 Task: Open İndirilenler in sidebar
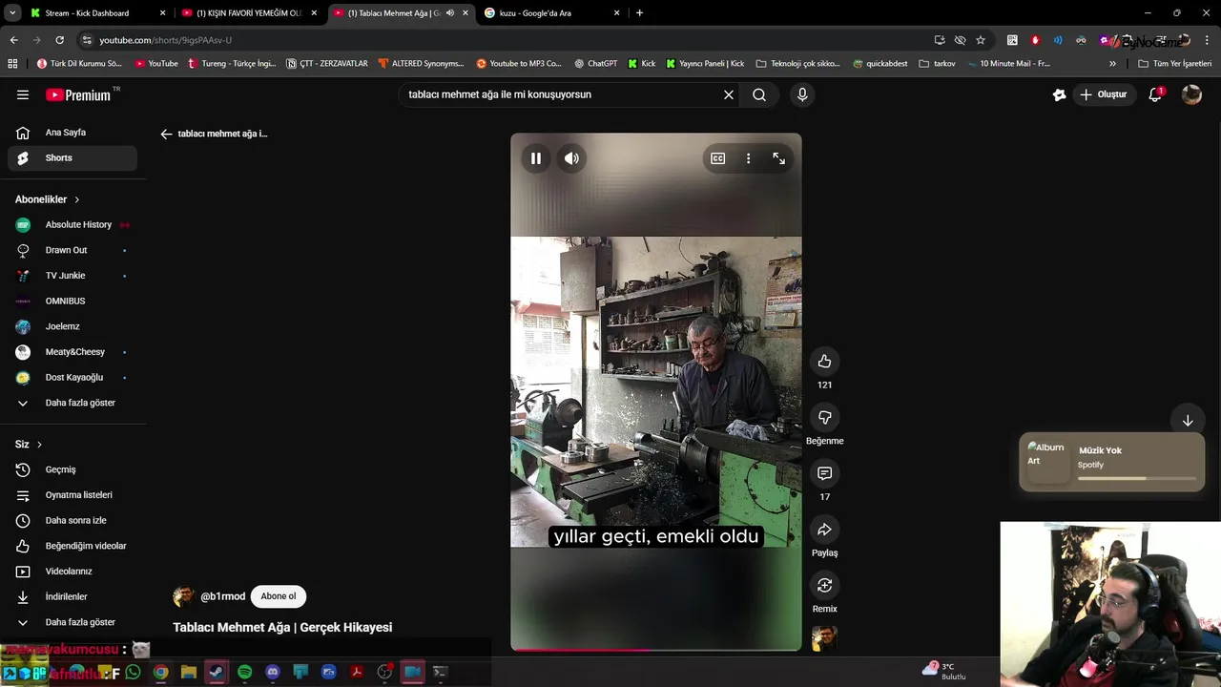click(72, 597)
